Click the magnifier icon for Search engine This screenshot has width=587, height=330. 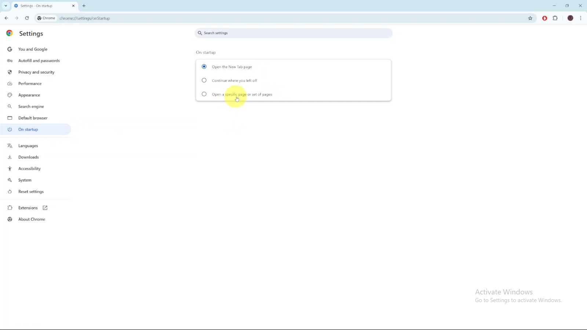10,106
